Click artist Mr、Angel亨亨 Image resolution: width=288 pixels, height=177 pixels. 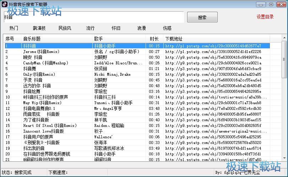pyautogui.click(x=108, y=108)
